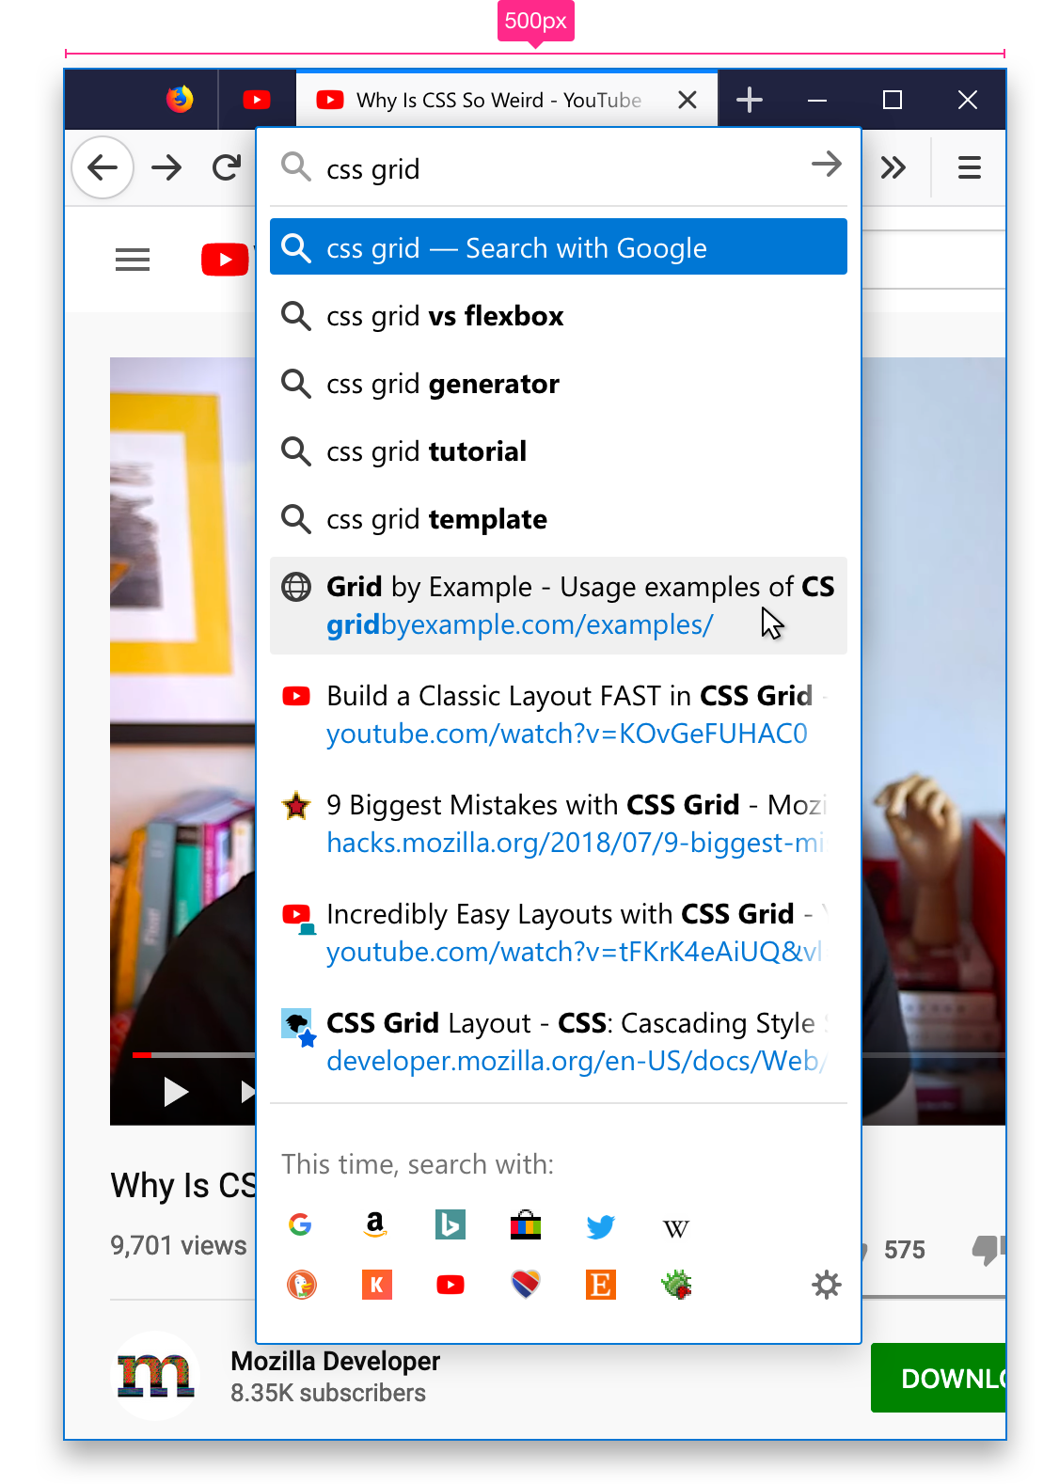Select 'css grid — Search with Google' row

559,247
